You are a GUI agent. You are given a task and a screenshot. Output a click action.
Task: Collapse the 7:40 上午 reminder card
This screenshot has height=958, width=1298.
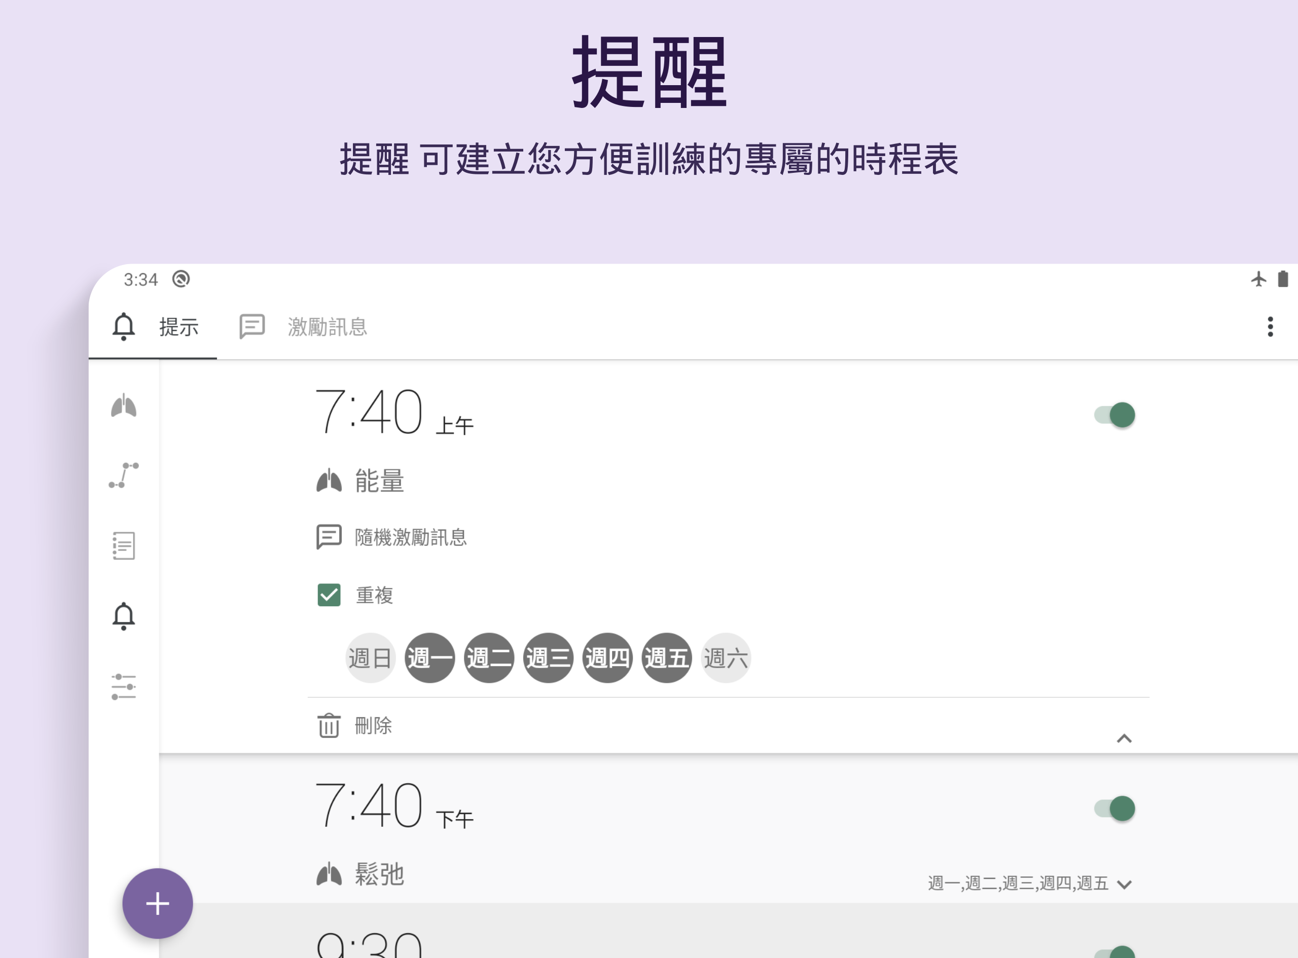pyautogui.click(x=1124, y=738)
